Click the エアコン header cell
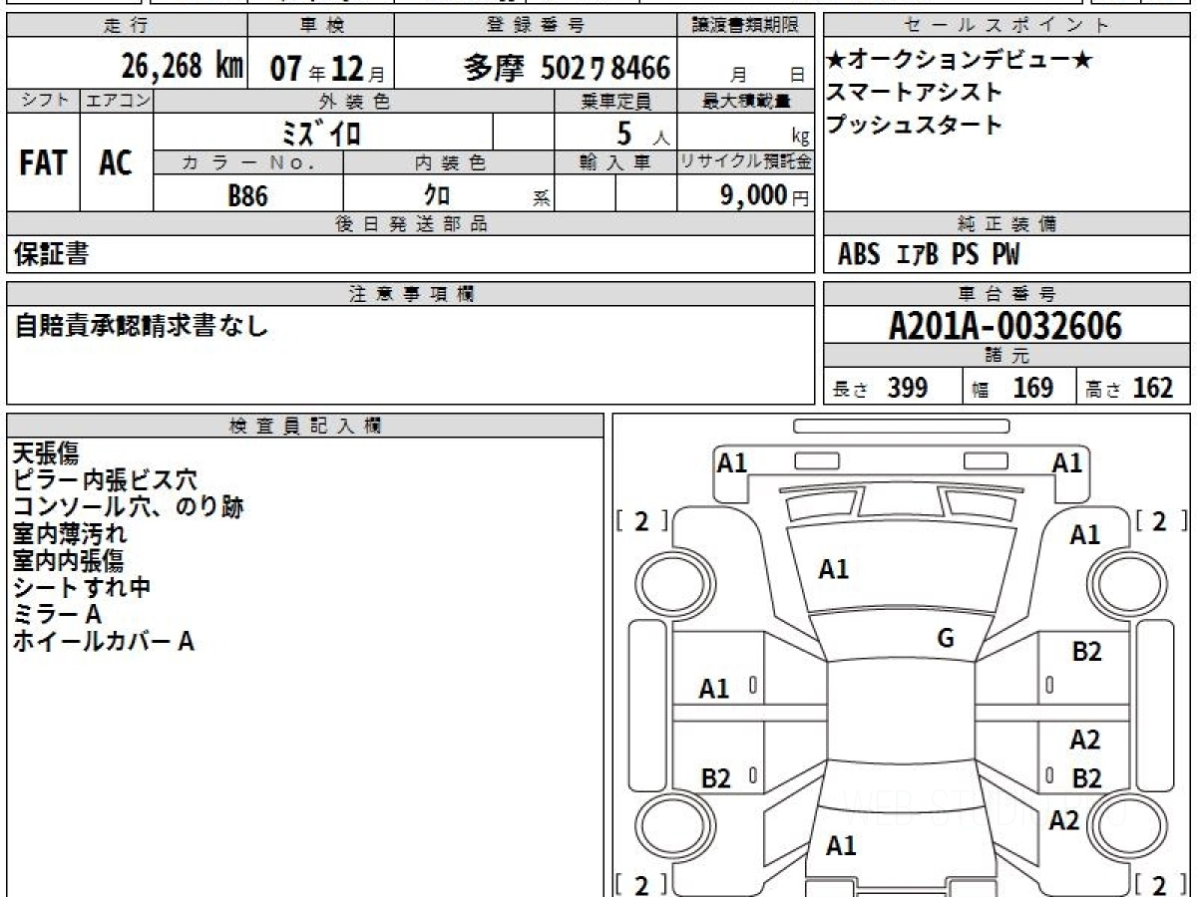Viewport: 1197px width, 897px height. (117, 101)
